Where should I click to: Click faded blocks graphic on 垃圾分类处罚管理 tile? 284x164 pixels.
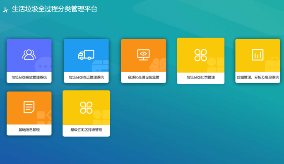216,65
